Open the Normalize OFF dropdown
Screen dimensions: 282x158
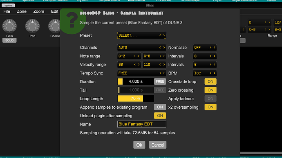[x=205, y=48]
